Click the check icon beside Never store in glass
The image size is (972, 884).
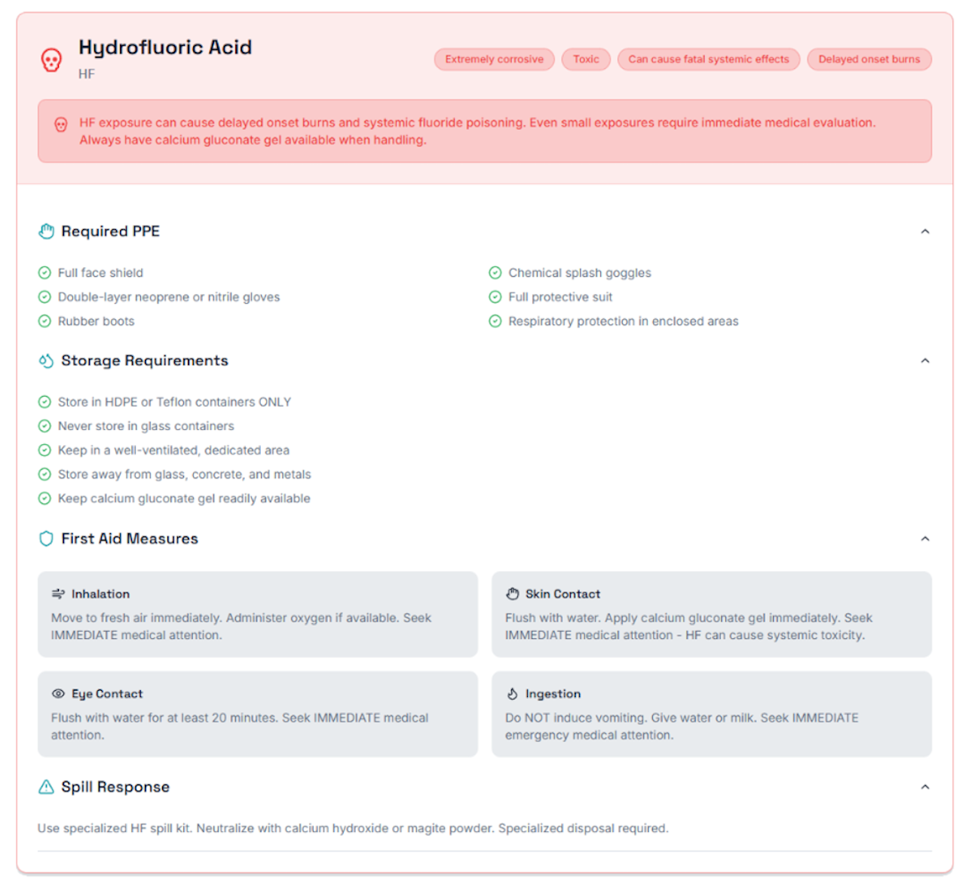(x=44, y=426)
